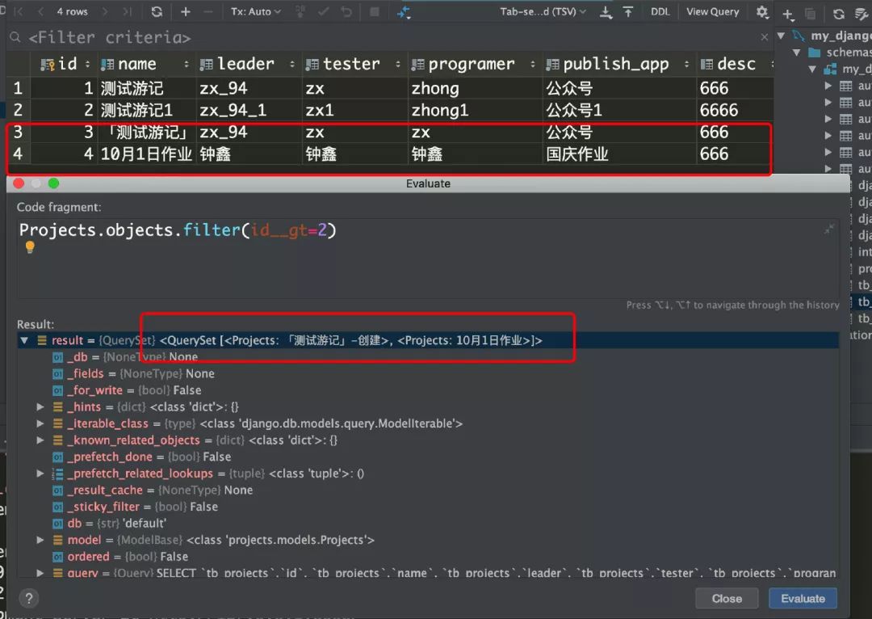This screenshot has width=872, height=619.
Task: Collapse the result QuerySet node
Action: 24,340
